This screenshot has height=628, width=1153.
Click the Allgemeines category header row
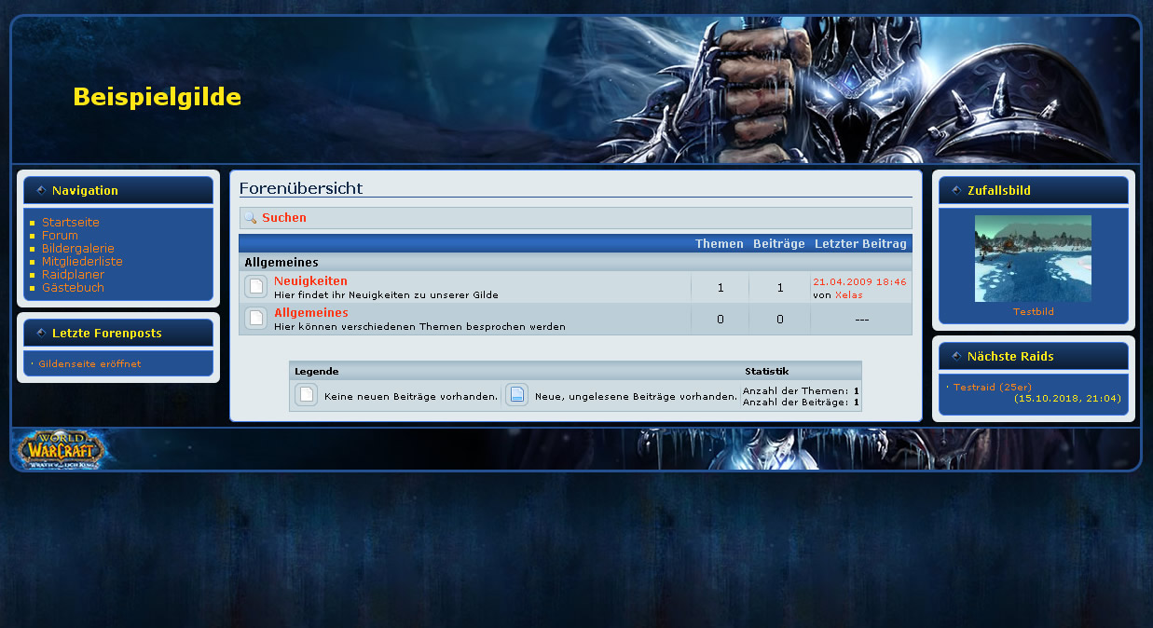point(575,262)
